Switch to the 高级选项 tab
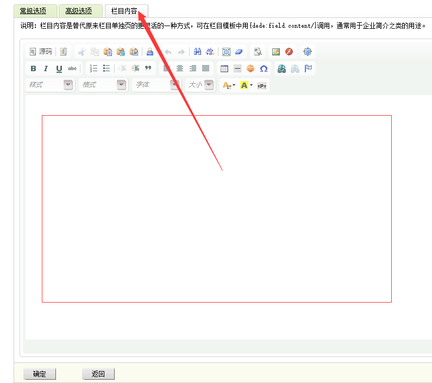The height and width of the screenshot is (383, 432). pos(79,11)
